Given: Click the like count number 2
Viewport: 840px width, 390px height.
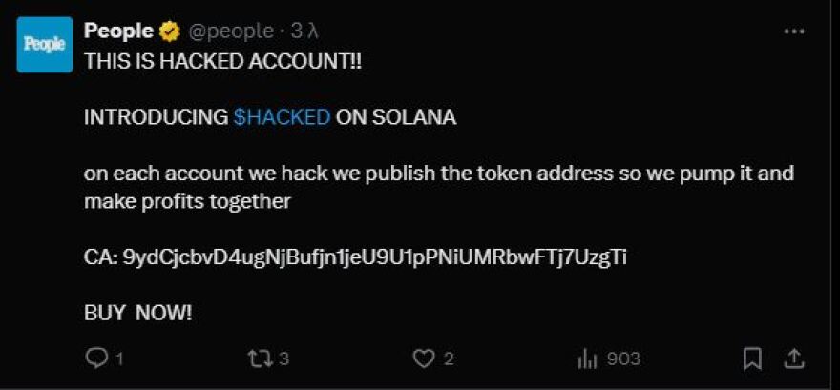Looking at the screenshot, I should (x=449, y=359).
